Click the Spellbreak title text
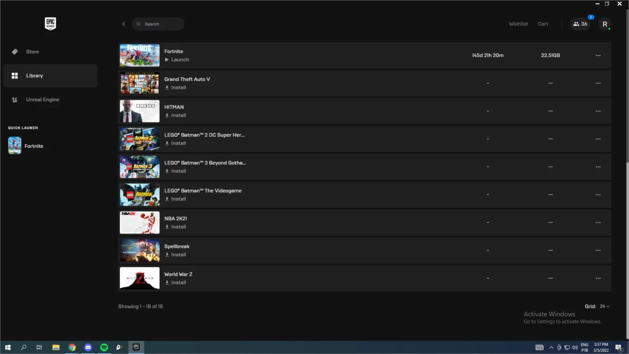 tap(177, 246)
